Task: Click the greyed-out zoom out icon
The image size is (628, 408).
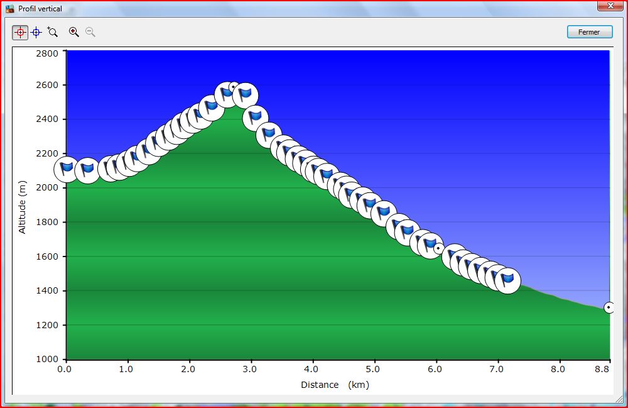Action: pos(90,32)
